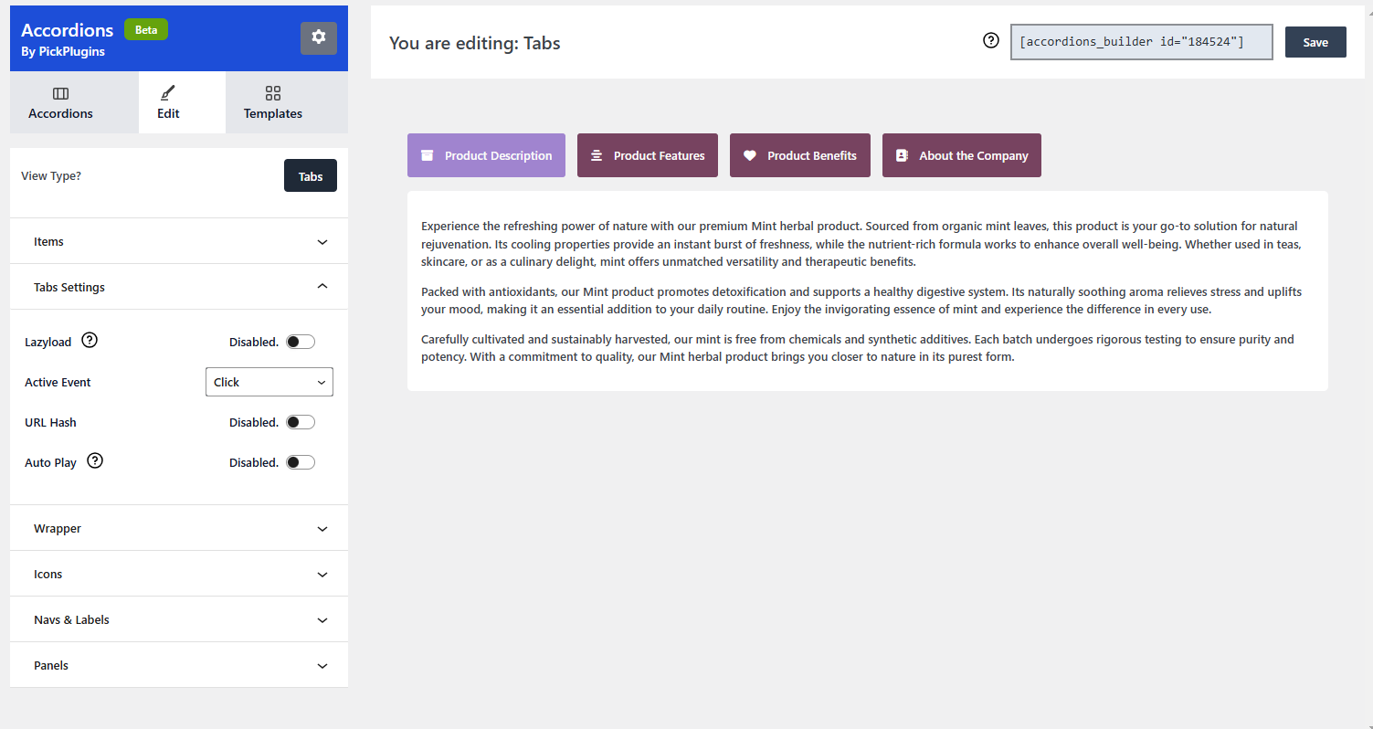
Task: Click the help icon beside the shortcode field
Action: [x=991, y=41]
